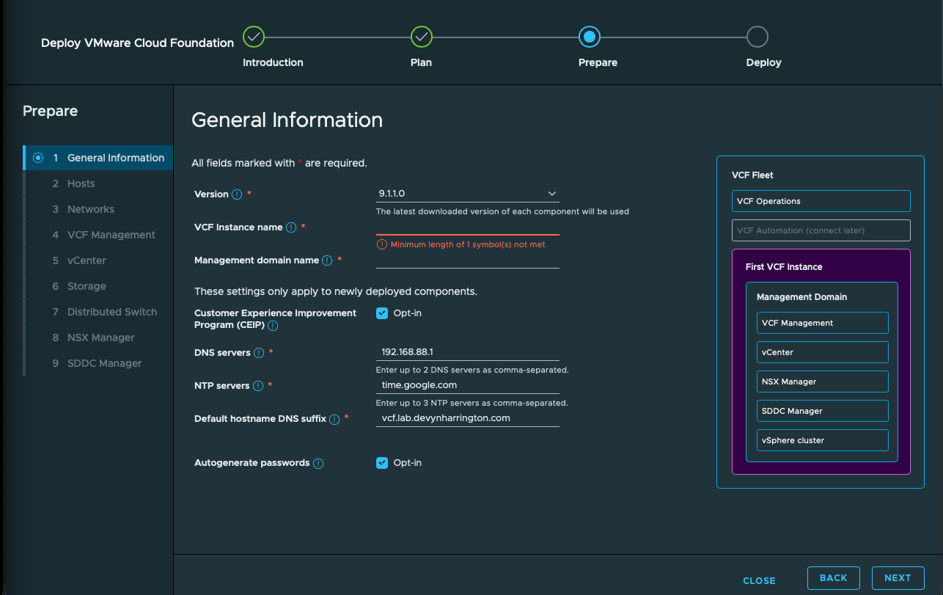The width and height of the screenshot is (943, 595).
Task: Click info icon next to Management domain name
Action: (x=327, y=260)
